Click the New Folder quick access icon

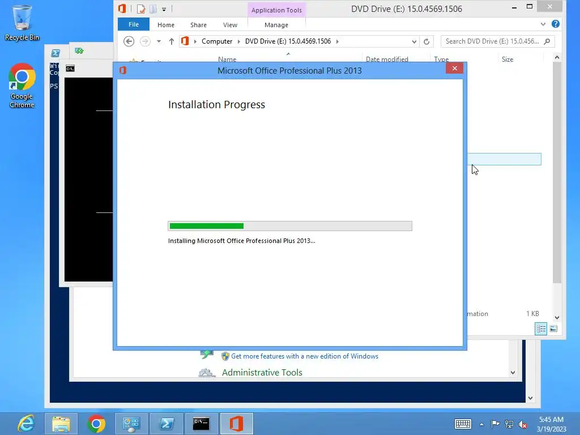tap(153, 9)
